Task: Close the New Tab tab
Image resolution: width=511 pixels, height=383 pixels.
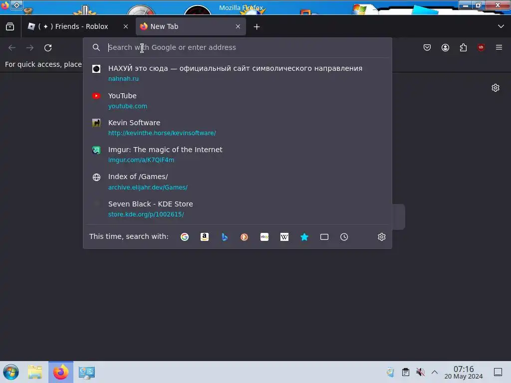Action: [238, 27]
